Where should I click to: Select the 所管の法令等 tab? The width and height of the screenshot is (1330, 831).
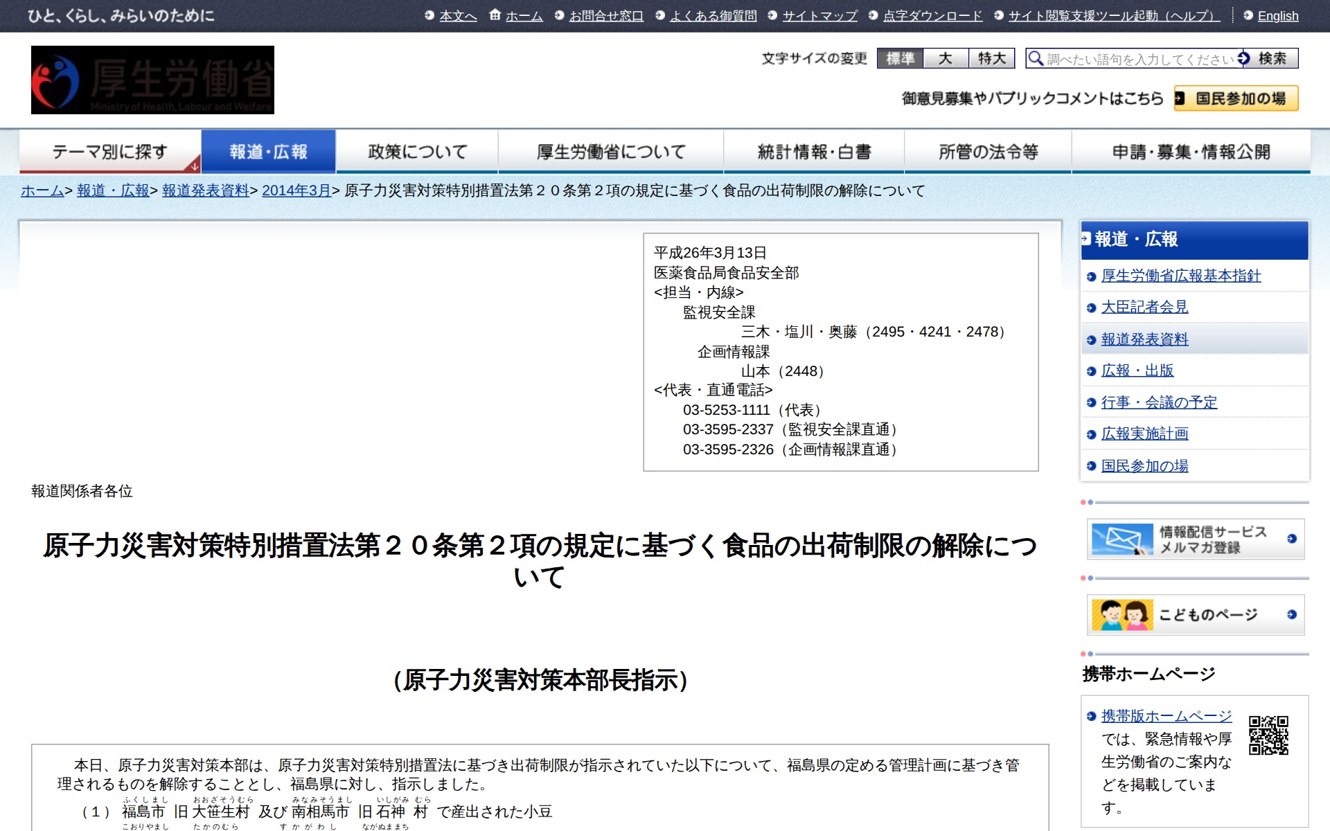988,152
